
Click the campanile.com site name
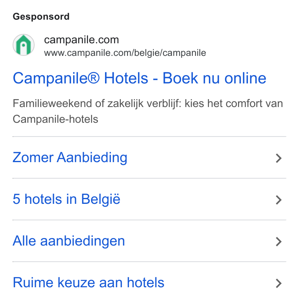point(81,40)
